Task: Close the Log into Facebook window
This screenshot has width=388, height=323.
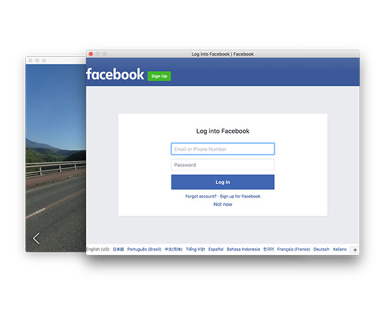Action: pyautogui.click(x=91, y=54)
